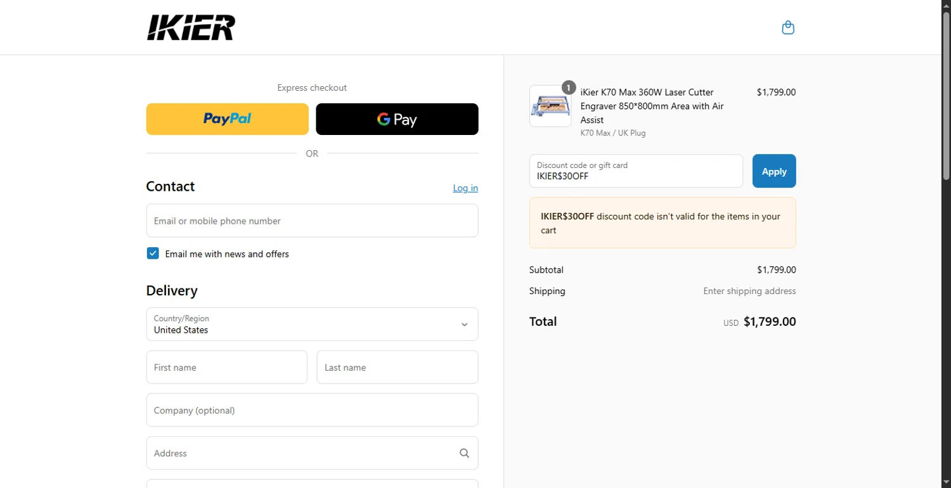This screenshot has width=951, height=488.
Task: Expand the Country/Region dropdown
Action: (x=313, y=324)
